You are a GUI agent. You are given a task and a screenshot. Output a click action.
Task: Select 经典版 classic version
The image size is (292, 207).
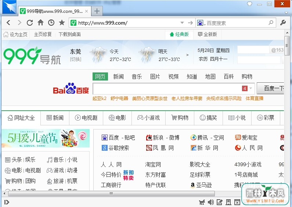coord(179,34)
